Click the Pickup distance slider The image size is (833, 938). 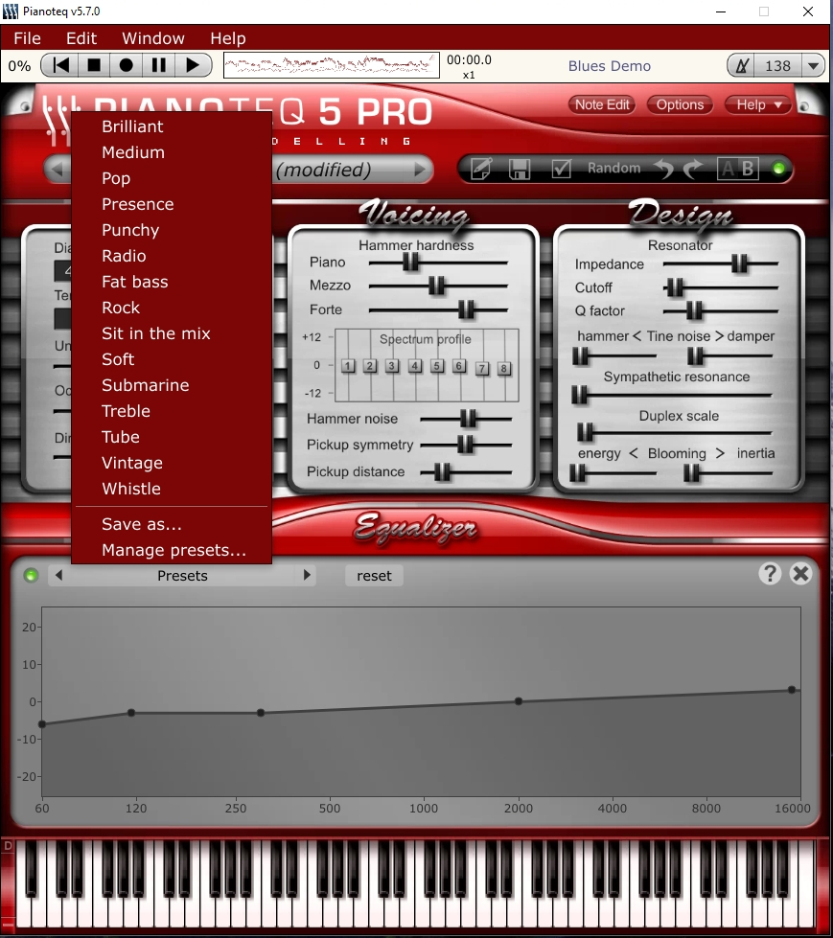(466, 472)
